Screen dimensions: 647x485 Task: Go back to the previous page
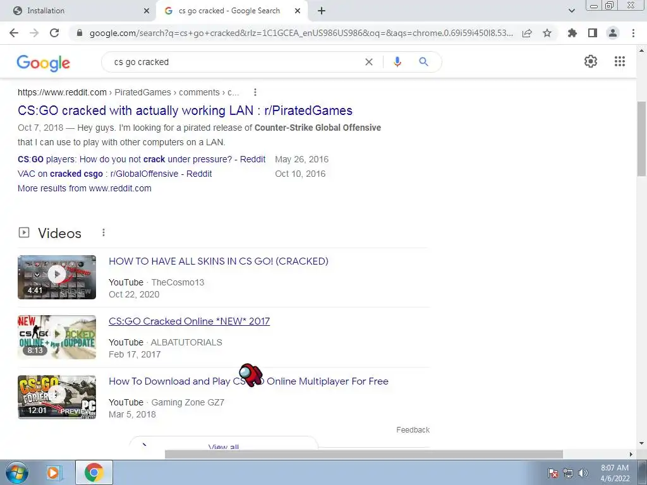tap(14, 33)
